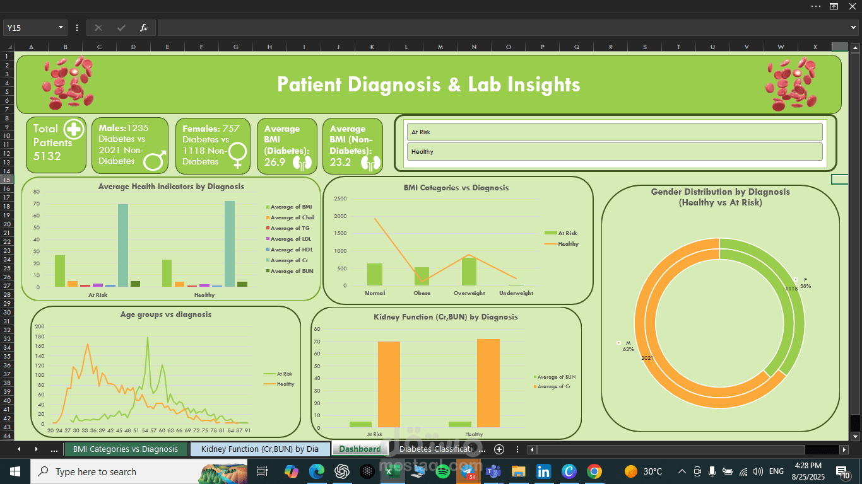Viewport: 862px width, 484px height.
Task: Open the Name Box dropdown
Action: 60,27
